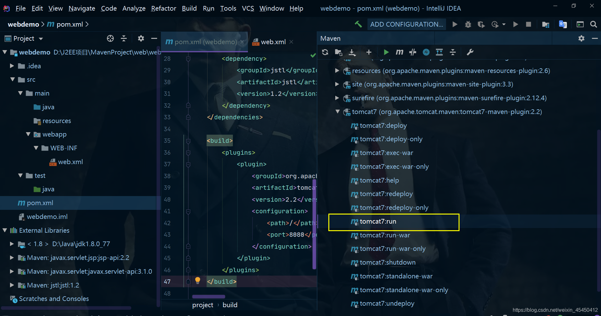The width and height of the screenshot is (601, 316).
Task: Select tomcat7:deploy goal
Action: [x=383, y=126]
